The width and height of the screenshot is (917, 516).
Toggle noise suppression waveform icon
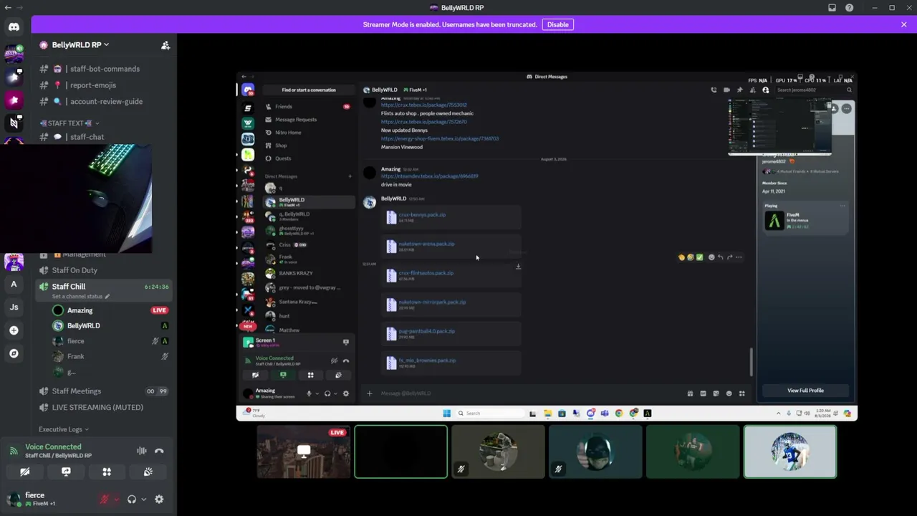coord(142,451)
